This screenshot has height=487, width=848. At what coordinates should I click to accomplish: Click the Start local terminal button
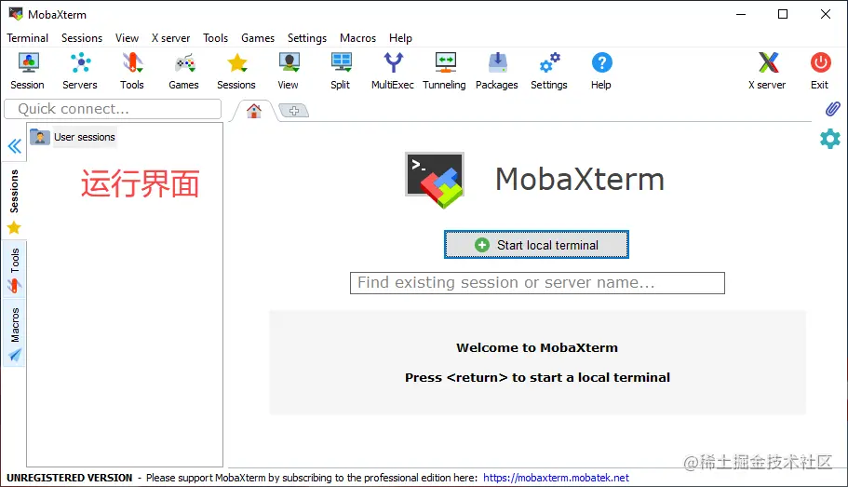536,245
